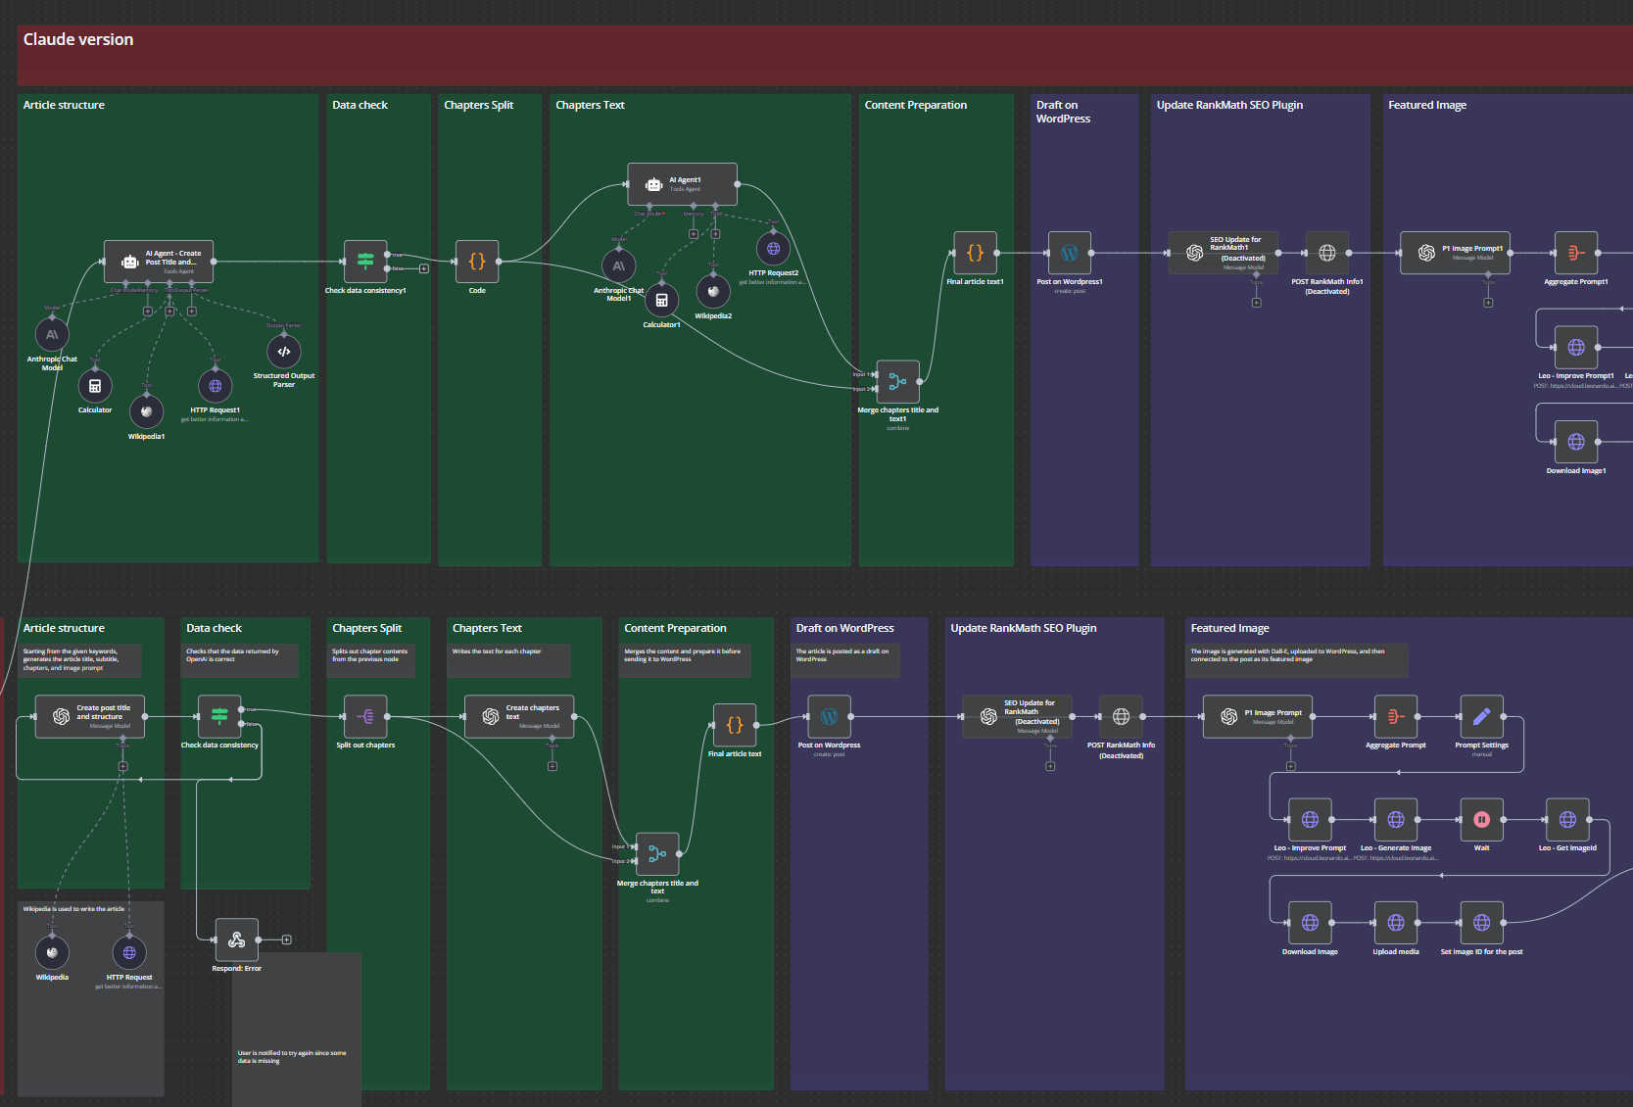Select note 'The image is generated with Dall-E'
This screenshot has height=1107, width=1633.
pyautogui.click(x=1296, y=659)
